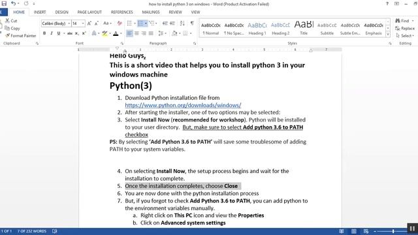Apply the Title style
The image size is (418, 235).
pos(304,28)
